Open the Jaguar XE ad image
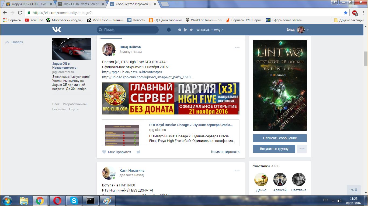Image resolution: width=368 pixels, height=206 pixels. (72, 49)
